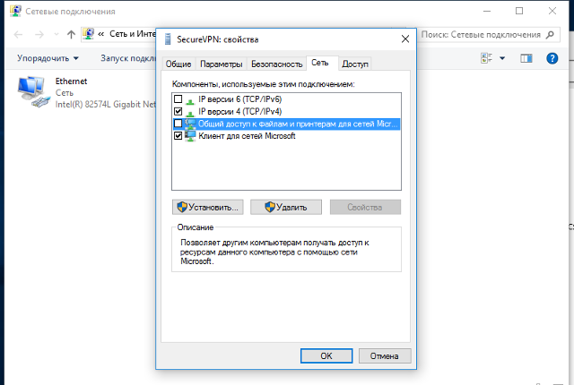The image size is (574, 385).
Task: Click the change view icon
Action: tap(486, 57)
